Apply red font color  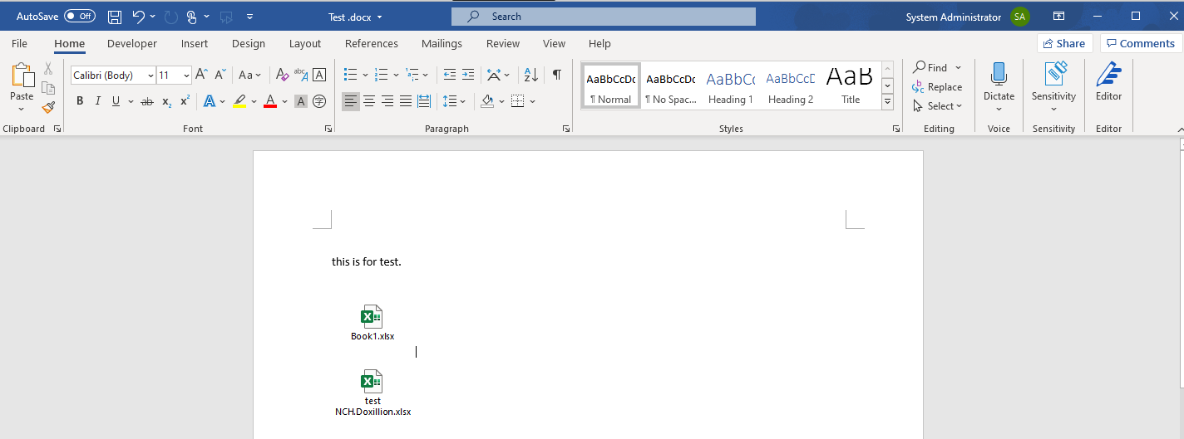point(269,101)
